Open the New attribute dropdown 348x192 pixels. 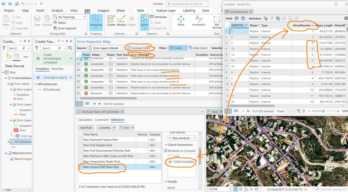(181, 138)
